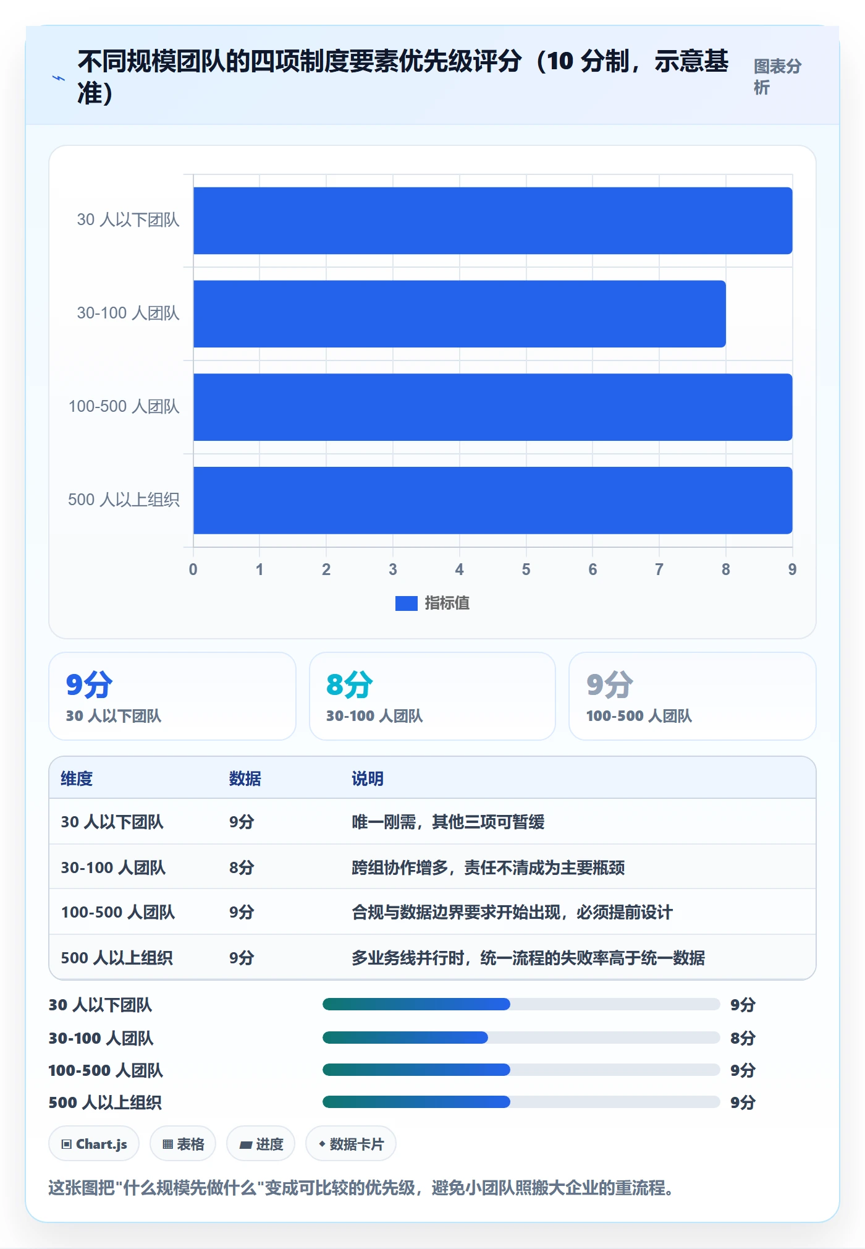Viewport: 865px width, 1249px height.
Task: Click the chart title heading text
Action: (x=403, y=77)
